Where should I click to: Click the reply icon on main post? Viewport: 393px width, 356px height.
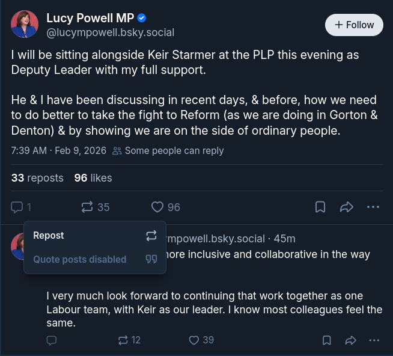coord(17,207)
